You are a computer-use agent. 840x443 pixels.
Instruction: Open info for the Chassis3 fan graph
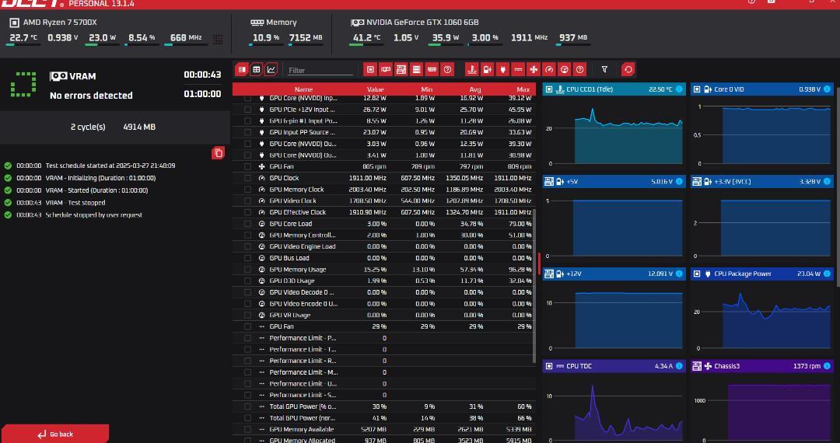coord(827,366)
